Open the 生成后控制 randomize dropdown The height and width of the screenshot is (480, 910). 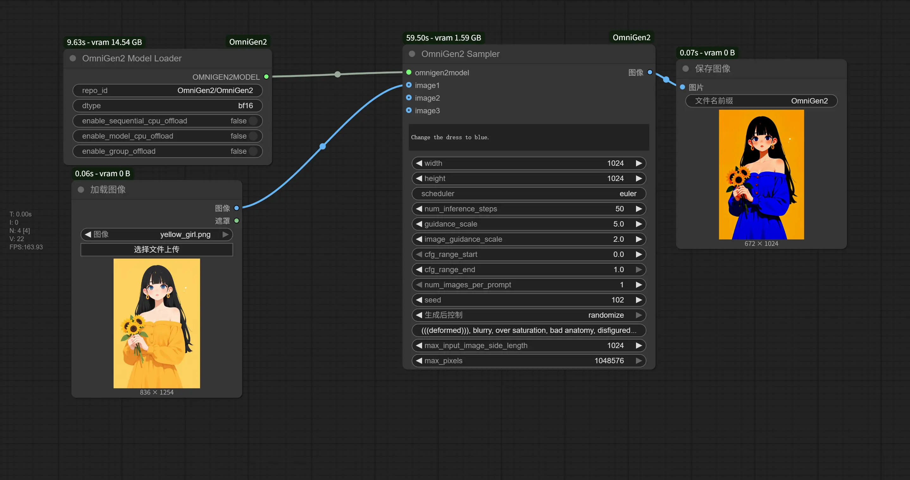click(x=528, y=315)
